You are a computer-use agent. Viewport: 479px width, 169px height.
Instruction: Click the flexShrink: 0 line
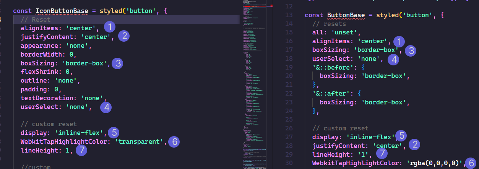(47, 72)
